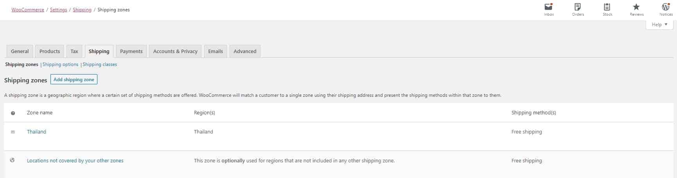This screenshot has width=677, height=178.
Task: Click the globe icon for uncovered locations
Action: (13, 160)
